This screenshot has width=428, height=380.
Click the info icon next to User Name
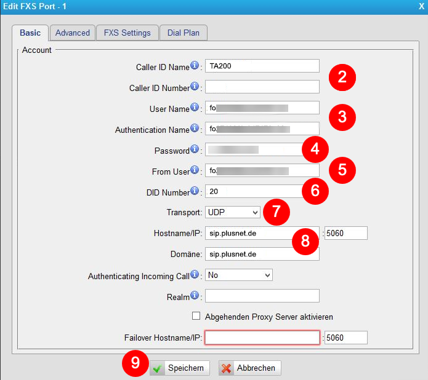[195, 108]
